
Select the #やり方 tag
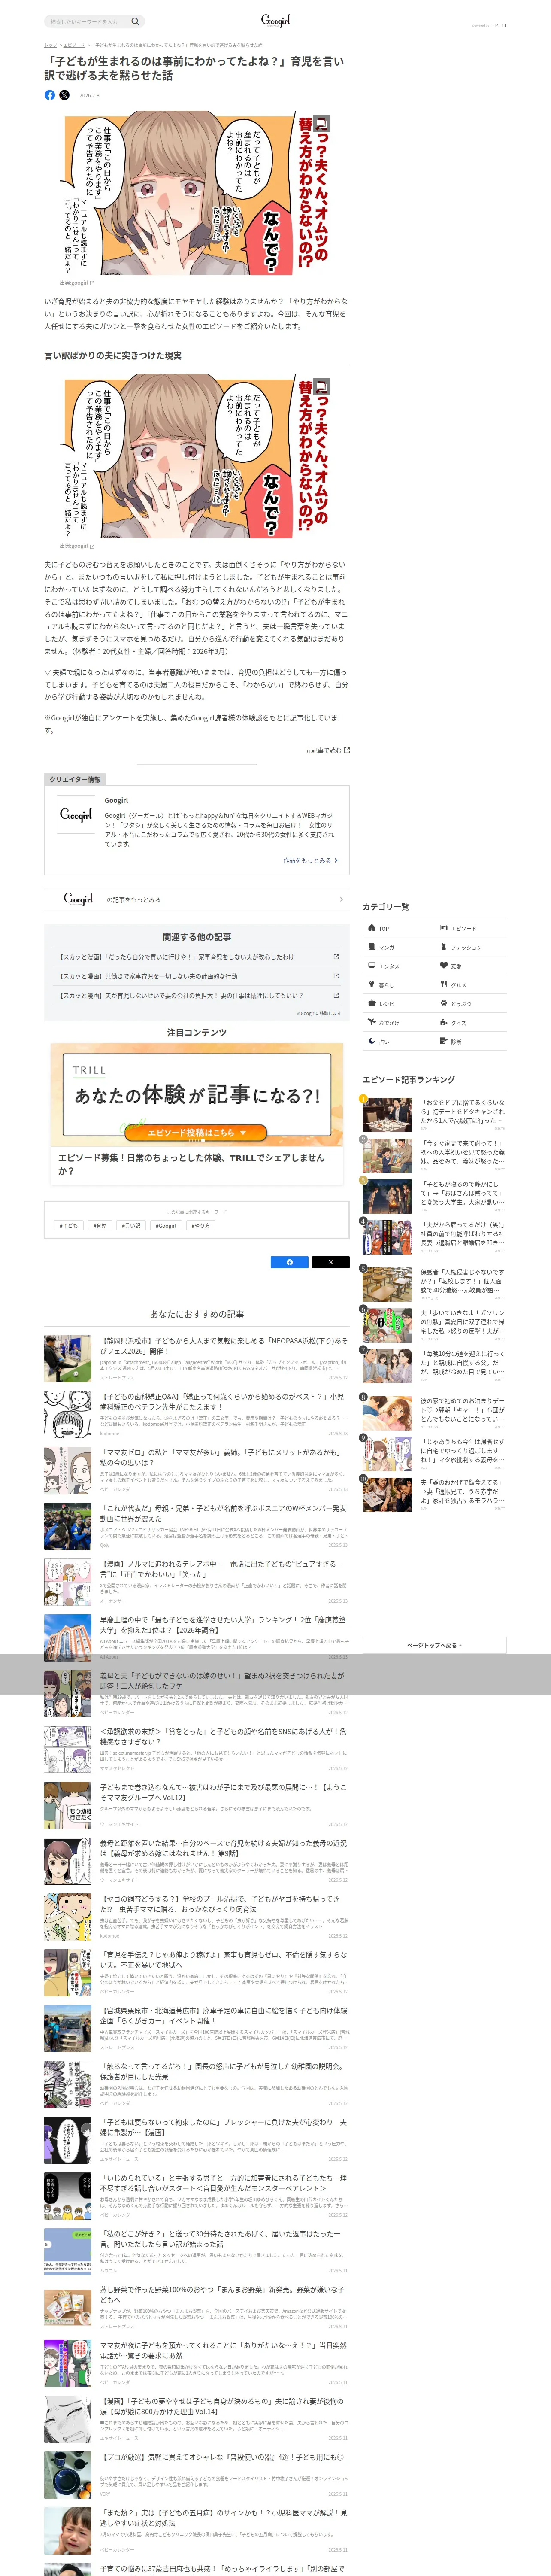201,1225
